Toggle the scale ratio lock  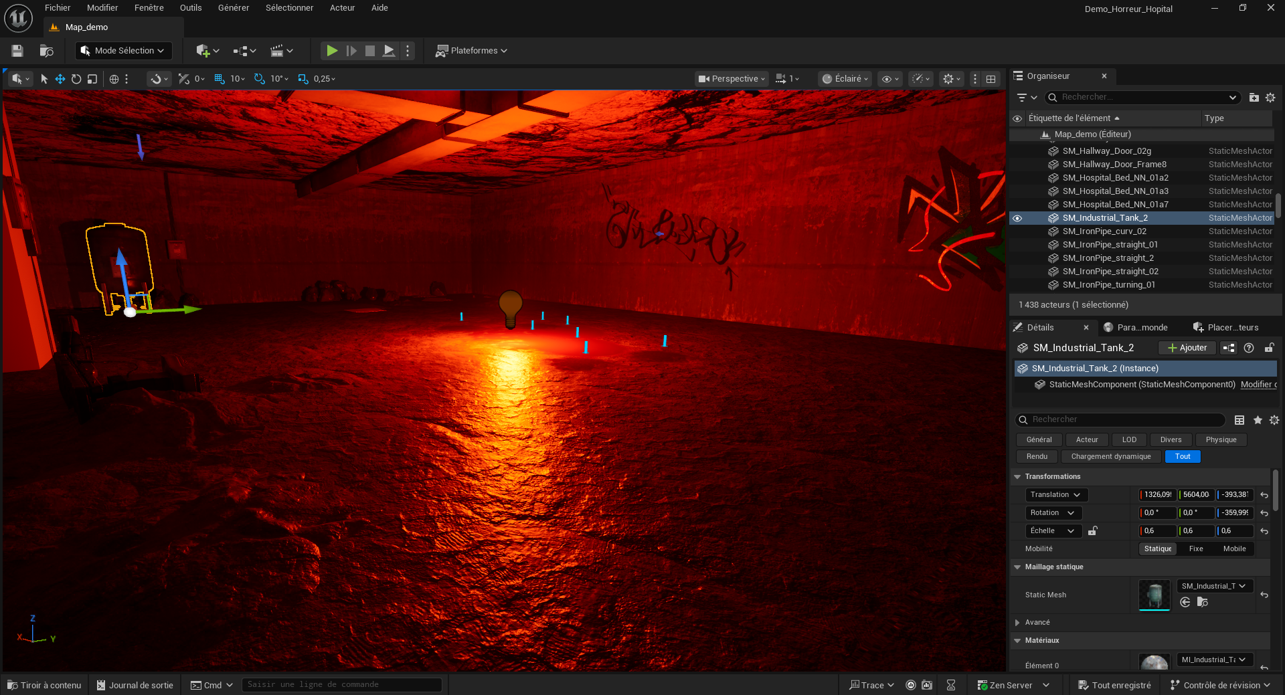pyautogui.click(x=1093, y=531)
